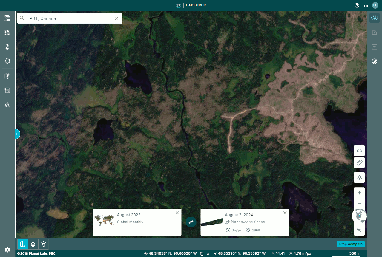Click the zoom level 14.41 value
Screen dimensions: 382x257
pyautogui.click(x=280, y=253)
